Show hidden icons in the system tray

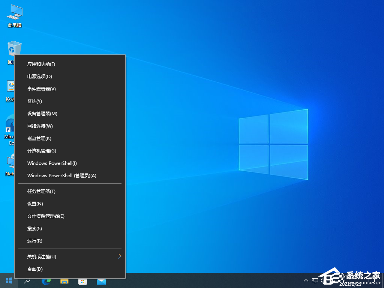[x=306, y=280]
